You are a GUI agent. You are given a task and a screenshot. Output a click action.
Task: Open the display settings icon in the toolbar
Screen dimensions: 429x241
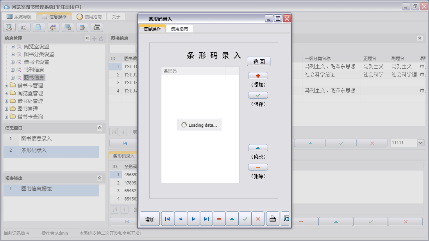click(x=68, y=27)
